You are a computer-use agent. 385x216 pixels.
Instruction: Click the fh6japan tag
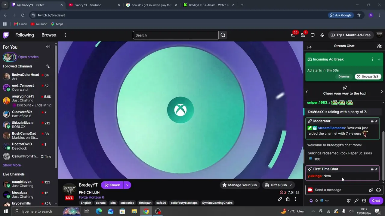pyautogui.click(x=145, y=203)
